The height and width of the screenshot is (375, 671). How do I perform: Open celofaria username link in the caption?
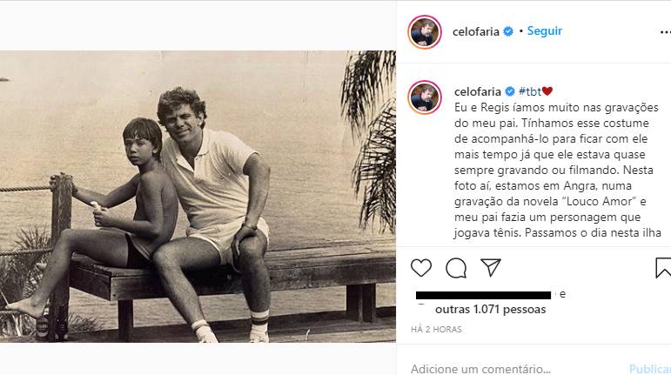478,91
